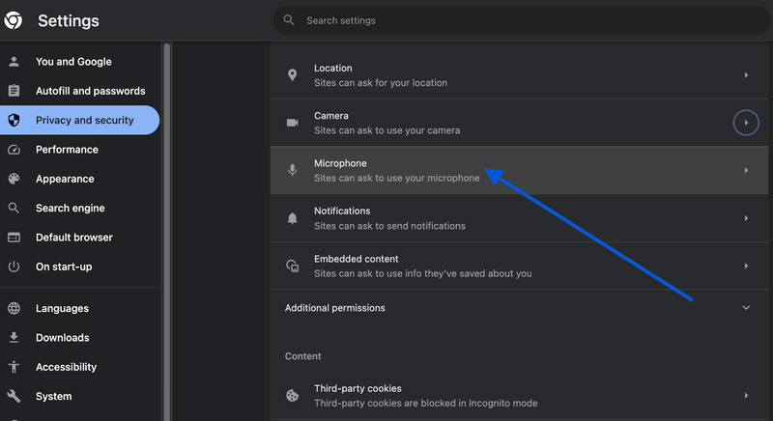The image size is (773, 421).
Task: Open Location permission arrow
Action: 746,75
